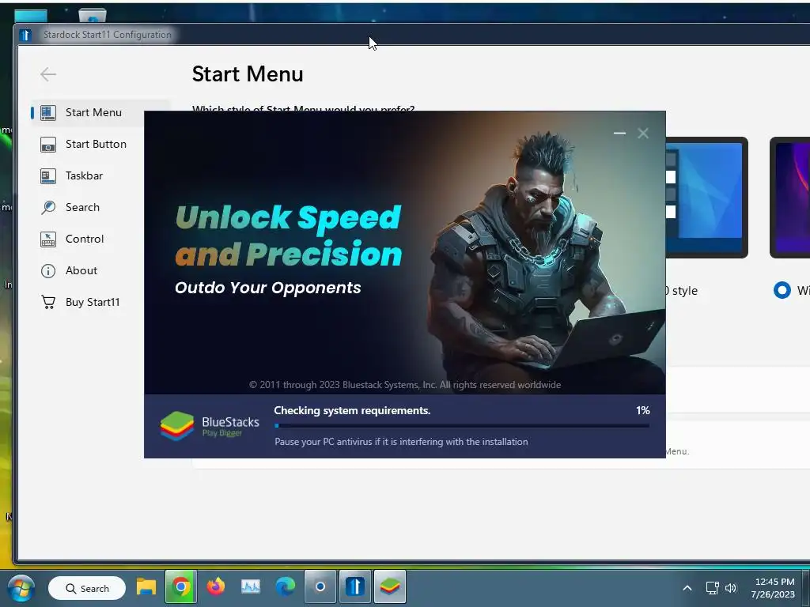Click the Control keyboard icon

tap(48, 239)
